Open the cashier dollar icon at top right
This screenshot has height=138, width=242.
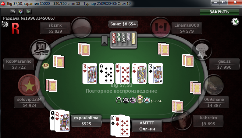coord(235,22)
